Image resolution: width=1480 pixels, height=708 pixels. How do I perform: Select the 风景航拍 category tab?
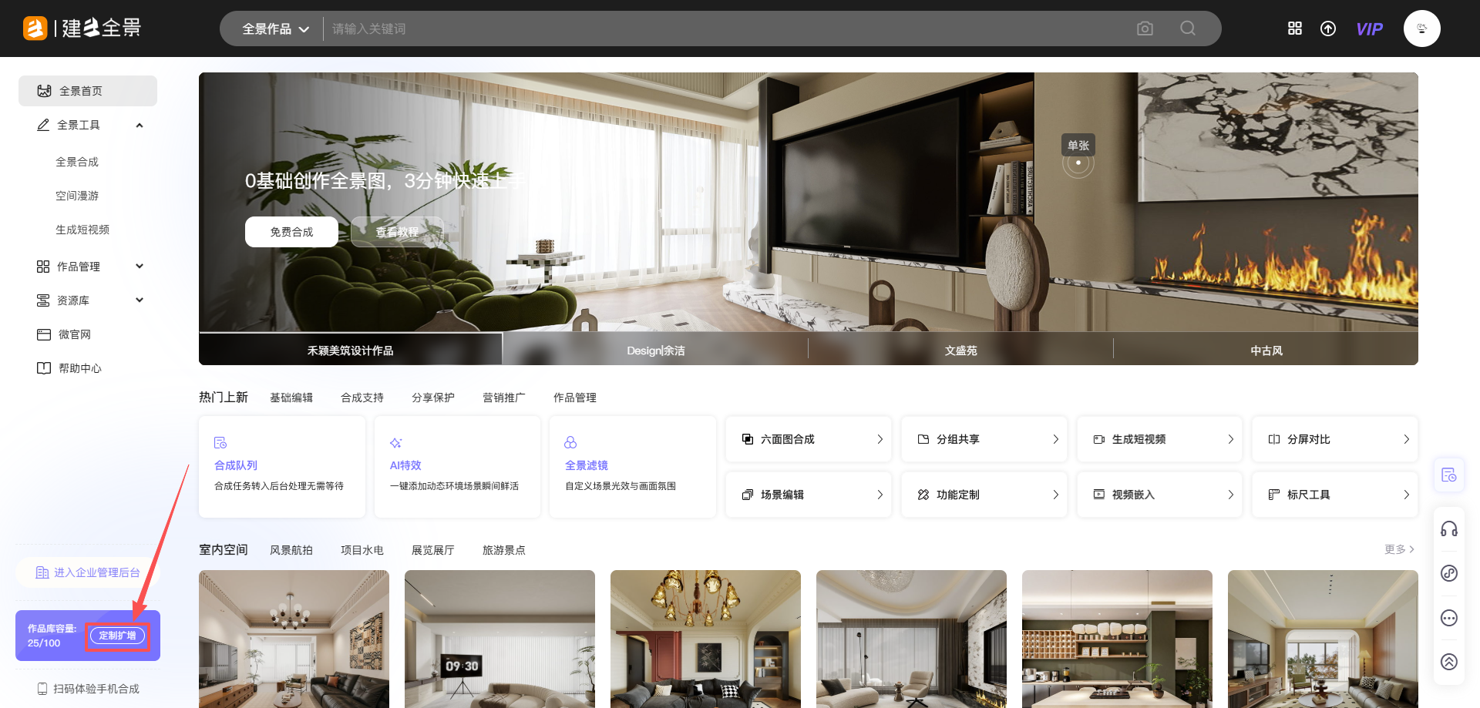pyautogui.click(x=291, y=550)
